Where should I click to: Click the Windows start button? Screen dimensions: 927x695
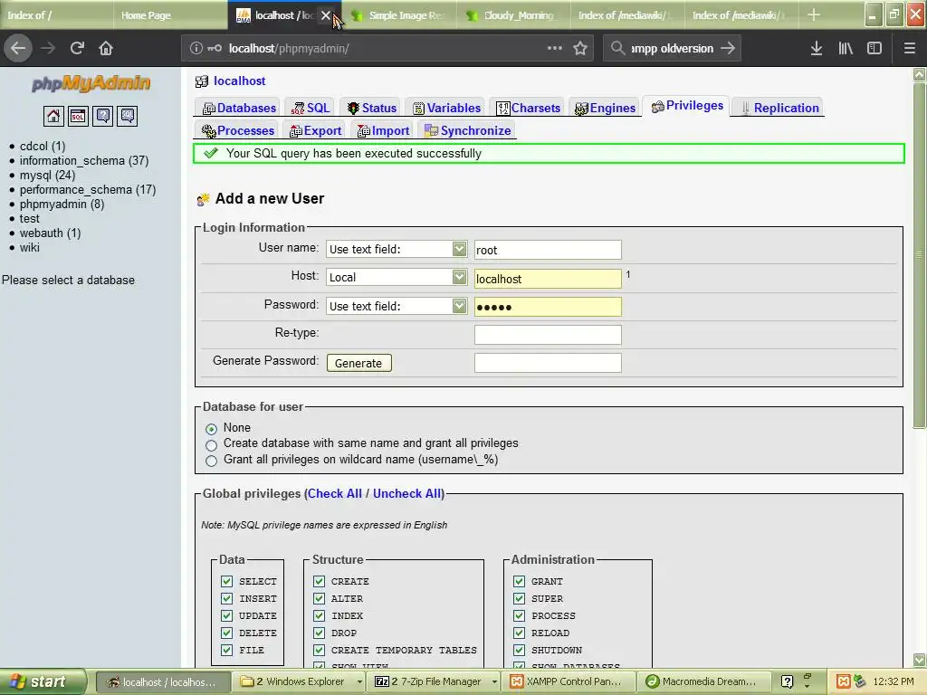tap(42, 681)
